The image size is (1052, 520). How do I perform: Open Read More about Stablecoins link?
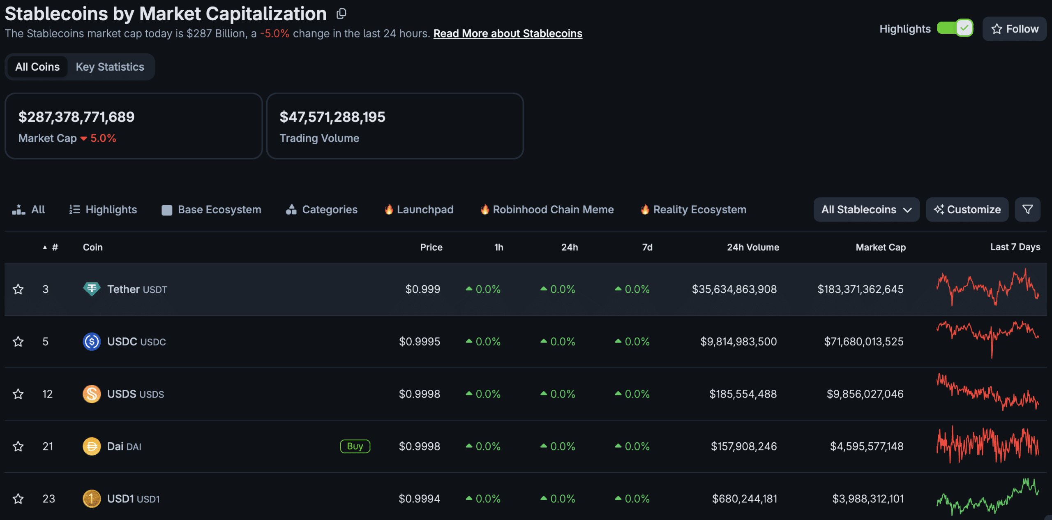point(508,33)
